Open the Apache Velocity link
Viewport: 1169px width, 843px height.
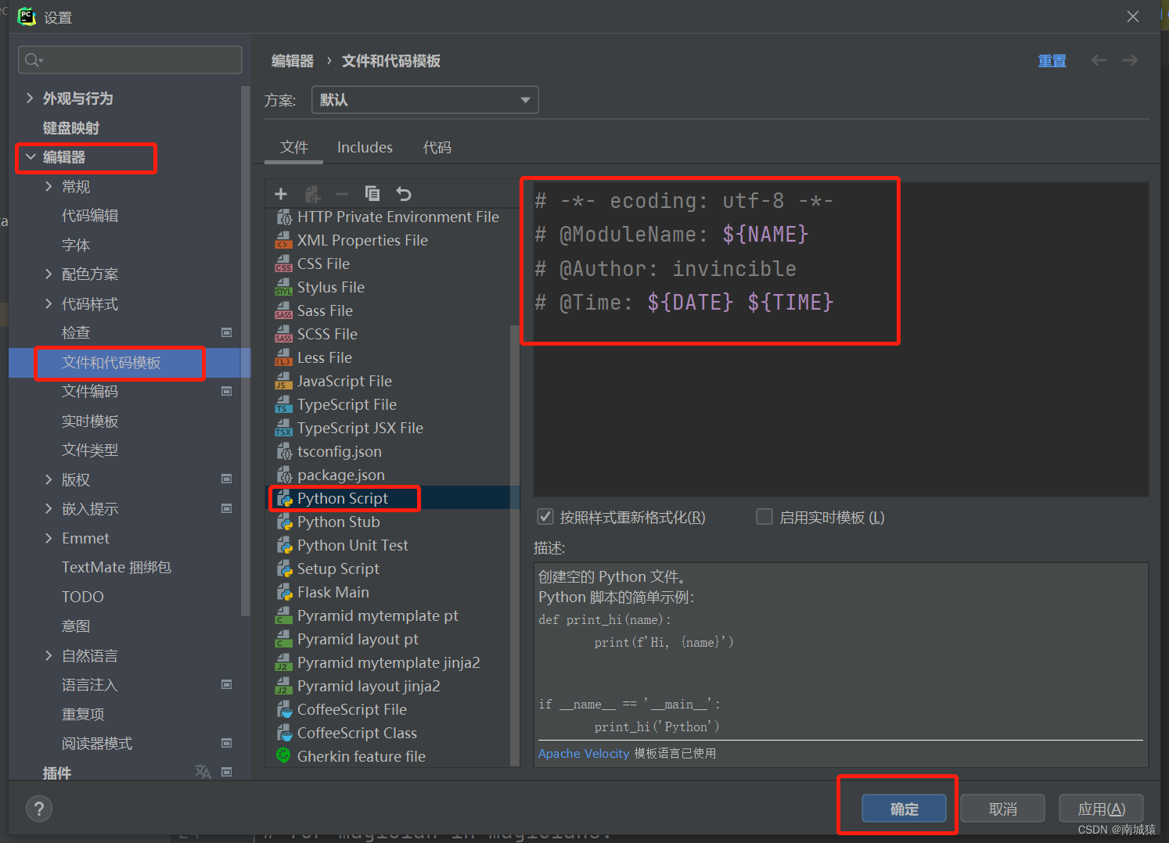pos(584,753)
